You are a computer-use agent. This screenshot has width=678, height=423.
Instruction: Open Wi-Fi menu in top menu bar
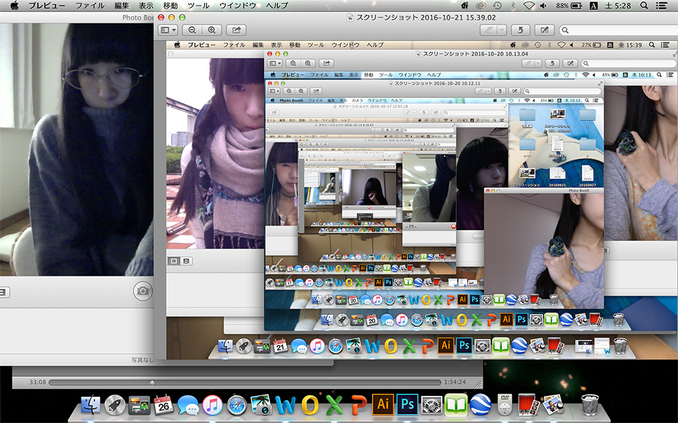pyautogui.click(x=528, y=5)
